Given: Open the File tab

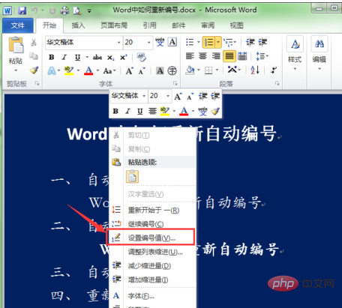Looking at the screenshot, I should (x=18, y=25).
